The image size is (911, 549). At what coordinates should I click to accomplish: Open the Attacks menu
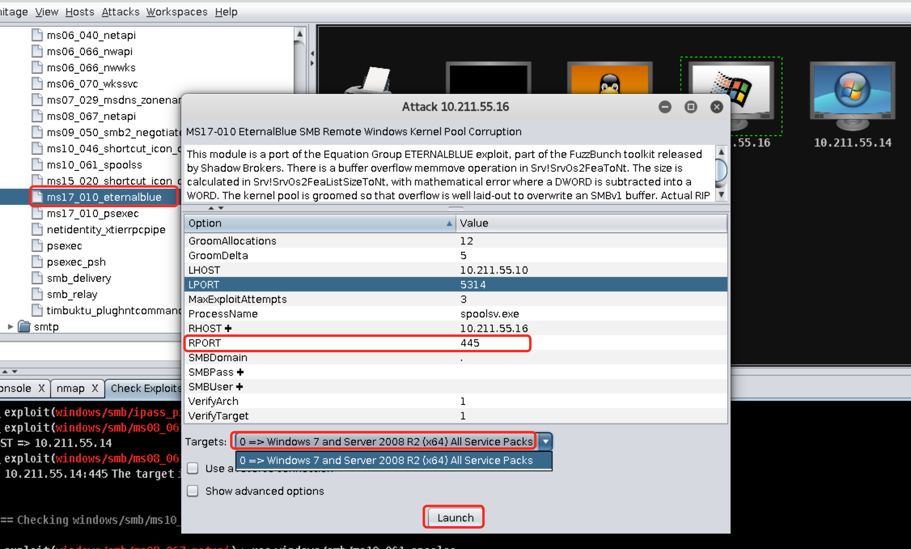click(120, 12)
